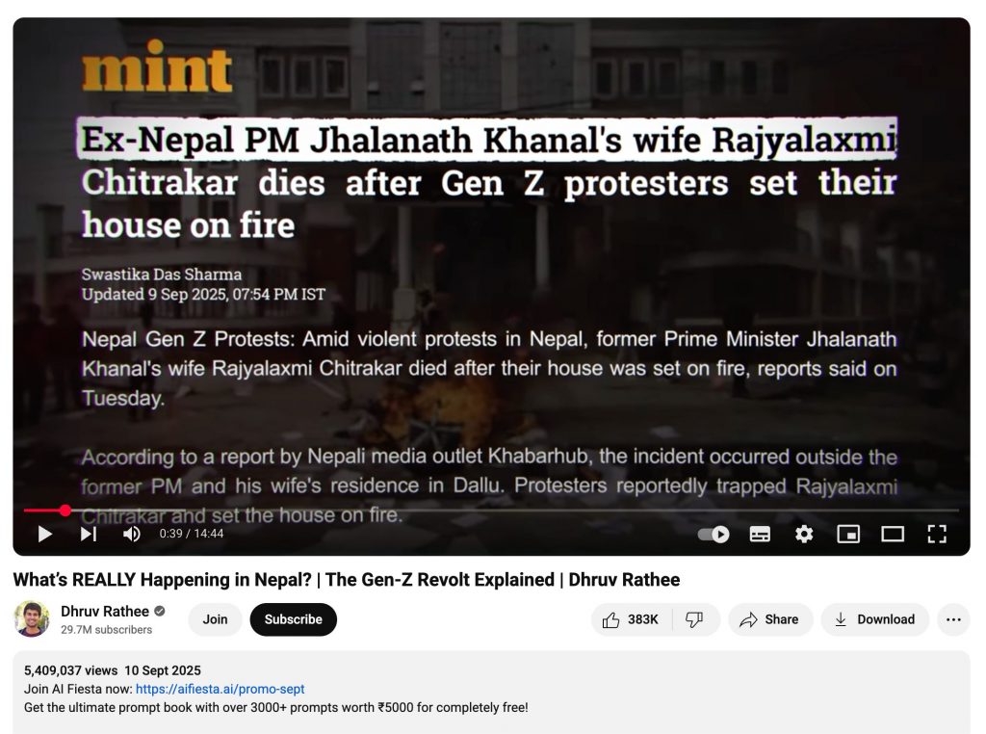Share the Nepal video
Viewport: 986px width, 734px height.
point(770,619)
